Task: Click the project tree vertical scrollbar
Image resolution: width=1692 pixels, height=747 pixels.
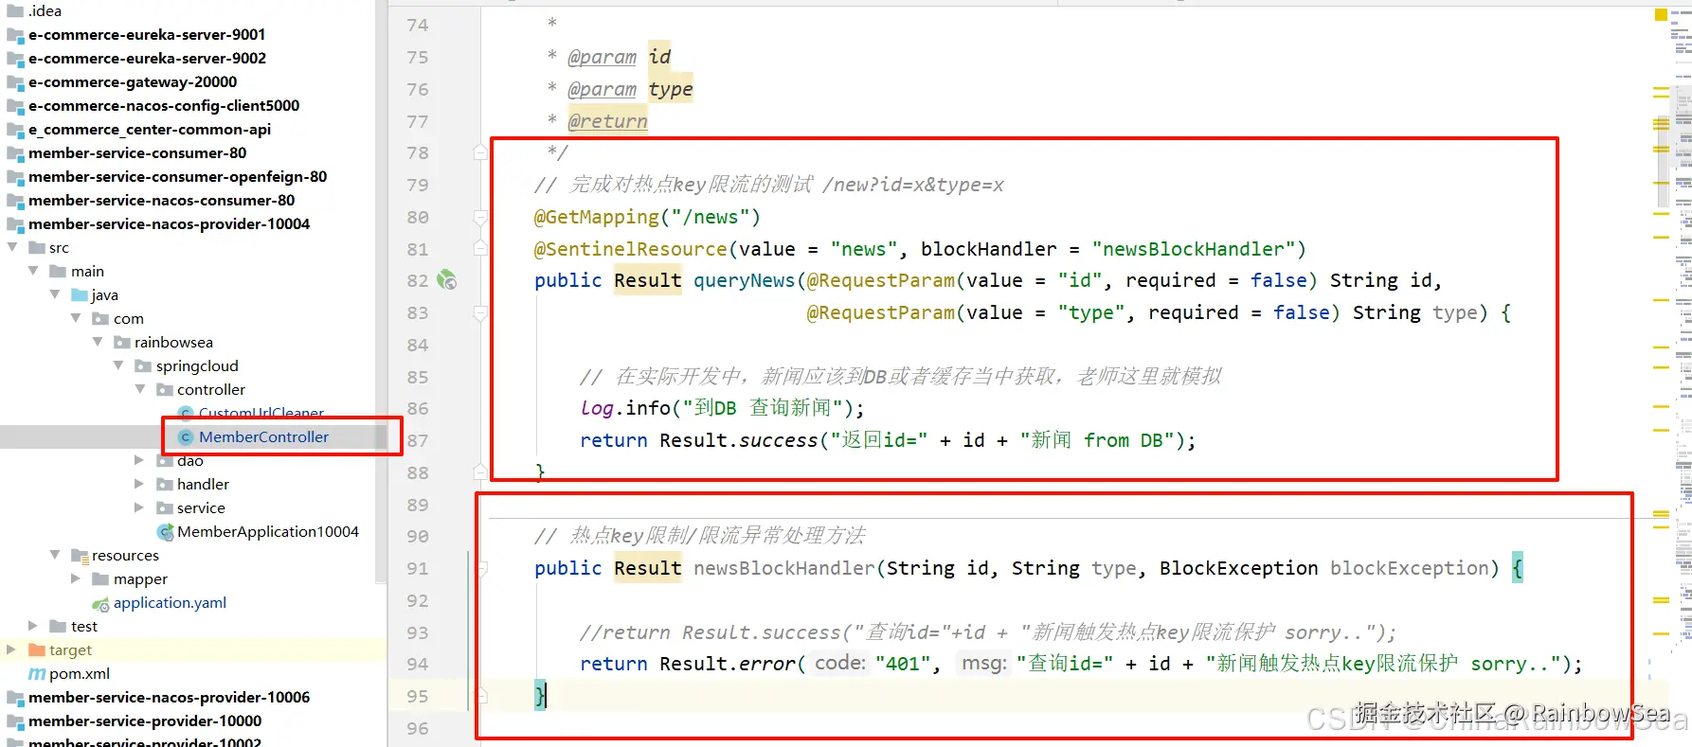Action: point(381,292)
